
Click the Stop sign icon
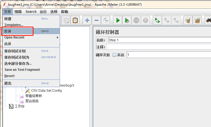(136, 20)
